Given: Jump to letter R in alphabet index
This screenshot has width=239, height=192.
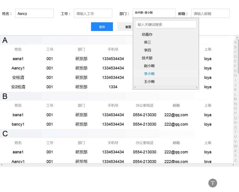Looking at the screenshot, I should (x=235, y=123).
